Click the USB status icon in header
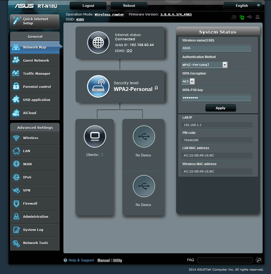The height and width of the screenshot is (274, 271). click(x=250, y=17)
